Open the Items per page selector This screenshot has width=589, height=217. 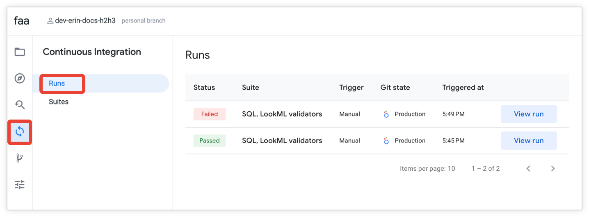coord(427,168)
